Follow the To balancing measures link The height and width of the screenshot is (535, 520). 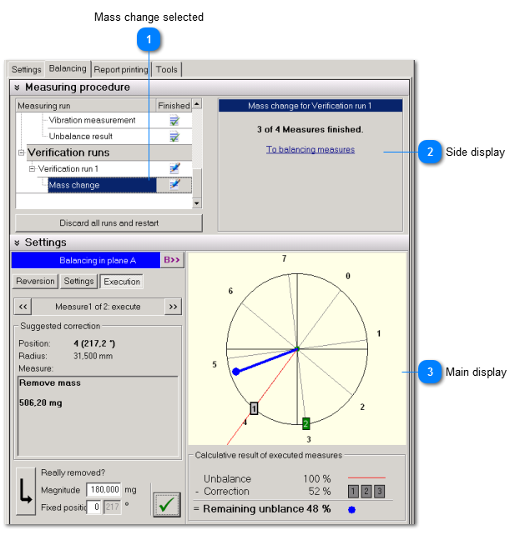(310, 149)
